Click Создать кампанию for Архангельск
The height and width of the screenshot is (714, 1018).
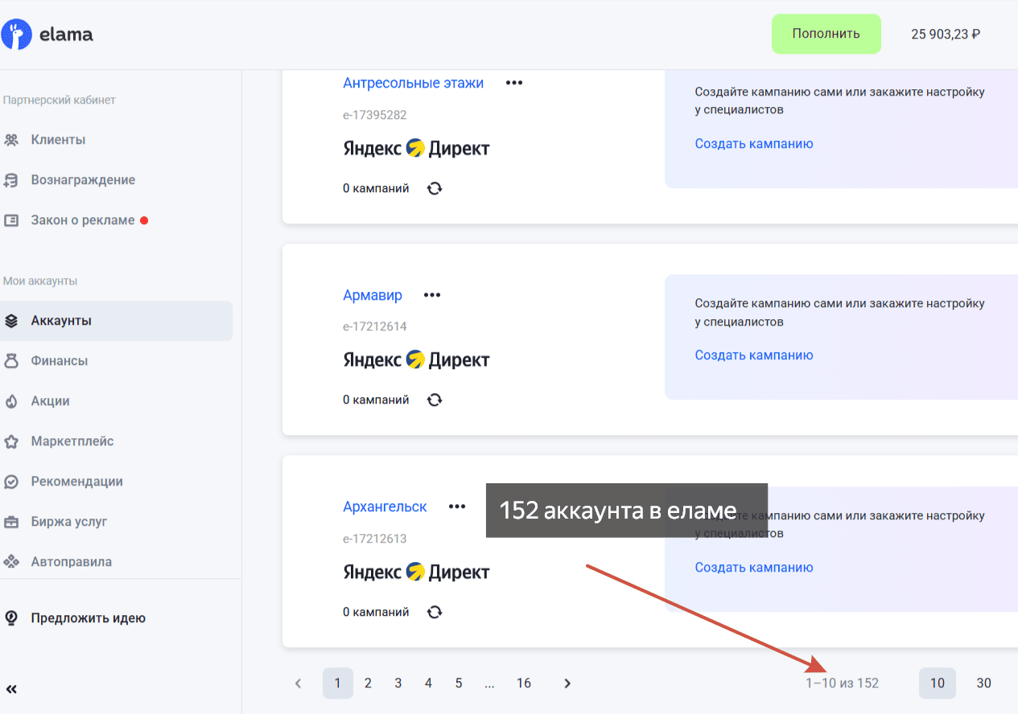pos(754,568)
